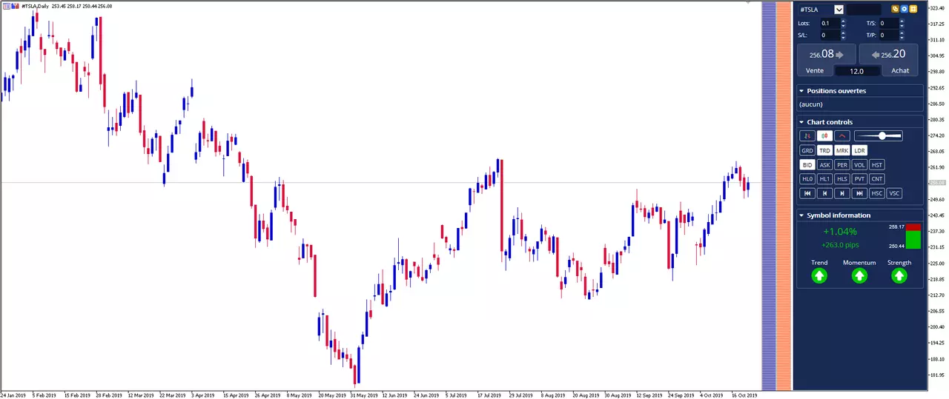The image size is (949, 399).
Task: Toggle the BID line button
Action: tap(807, 165)
